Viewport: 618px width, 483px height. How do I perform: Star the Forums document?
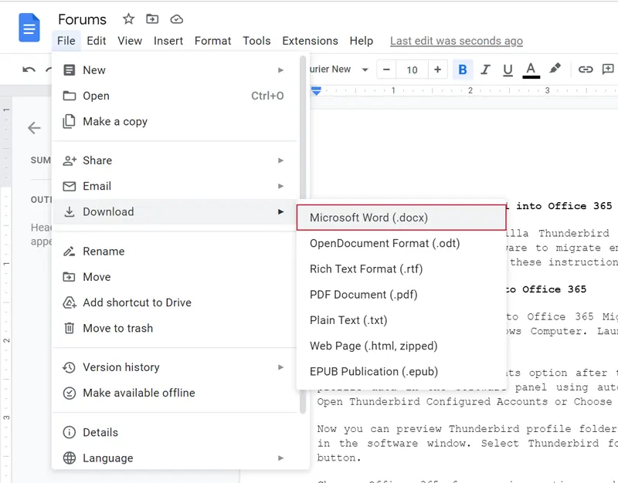(128, 19)
